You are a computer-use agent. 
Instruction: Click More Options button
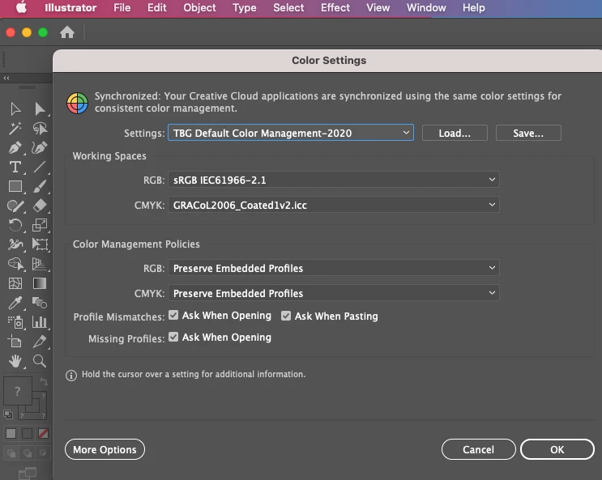coord(105,449)
